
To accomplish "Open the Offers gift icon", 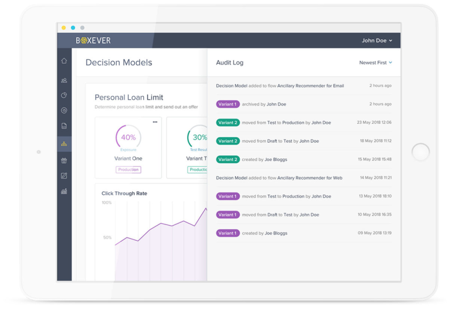I will (x=64, y=161).
